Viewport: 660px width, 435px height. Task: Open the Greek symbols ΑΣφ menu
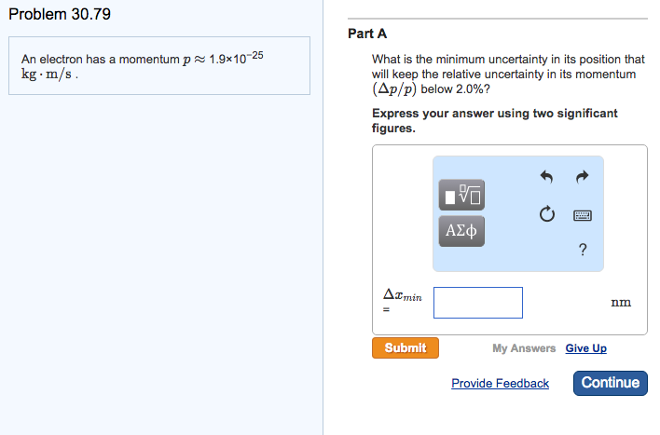click(461, 230)
